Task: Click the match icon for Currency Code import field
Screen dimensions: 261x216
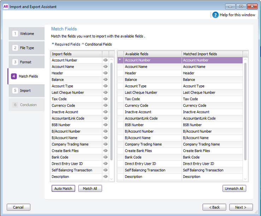Action: click(x=105, y=106)
